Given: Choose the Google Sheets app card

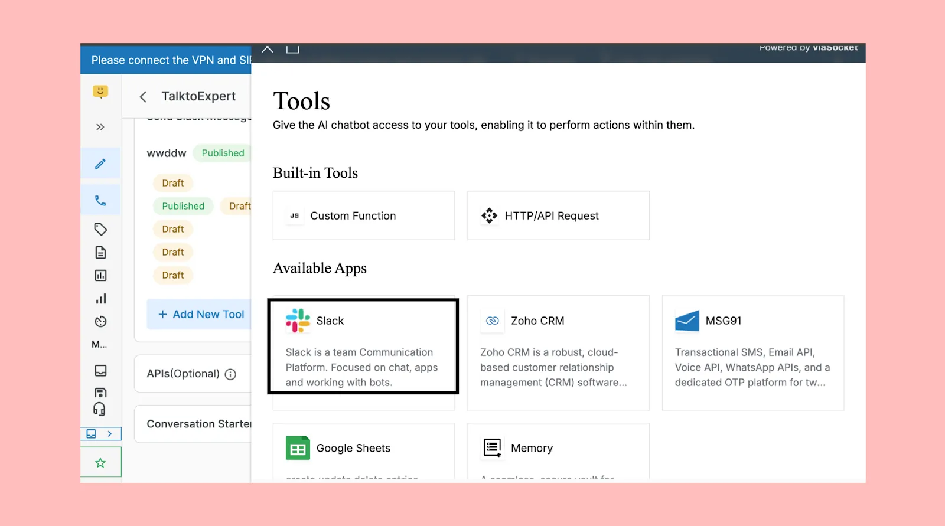Looking at the screenshot, I should coord(364,451).
